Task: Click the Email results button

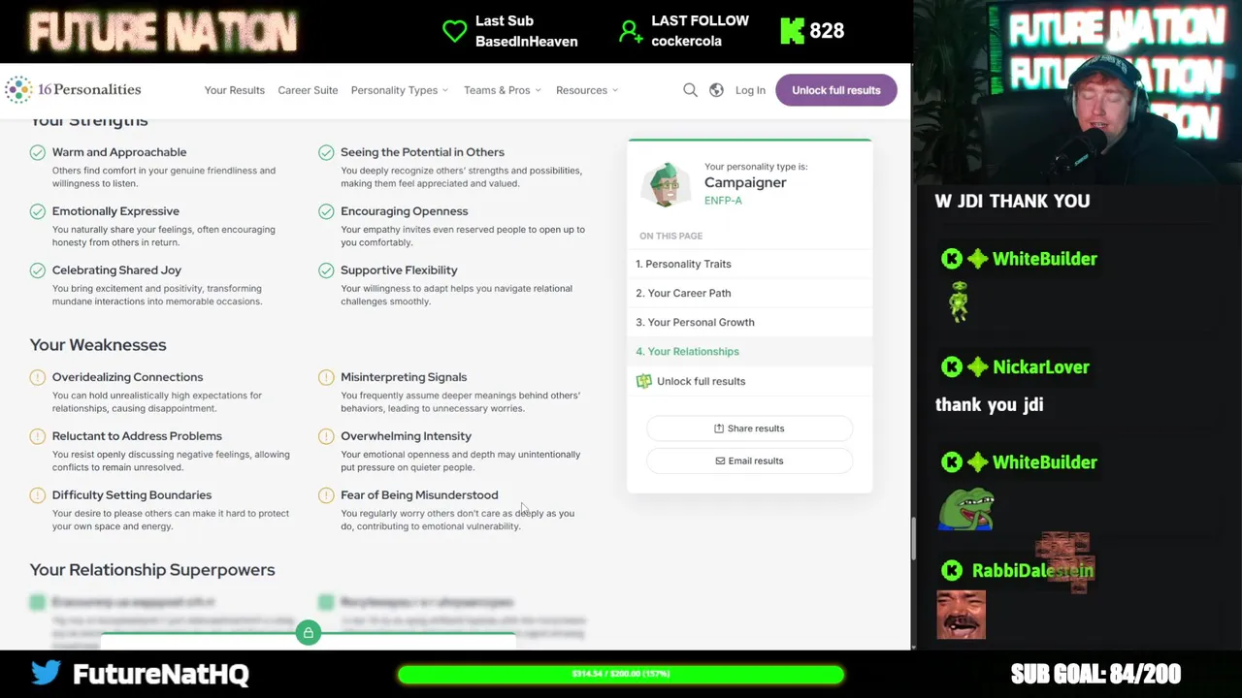Action: (x=749, y=460)
